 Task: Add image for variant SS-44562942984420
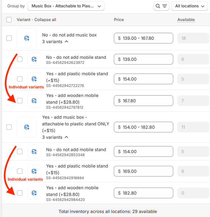(34, 193)
